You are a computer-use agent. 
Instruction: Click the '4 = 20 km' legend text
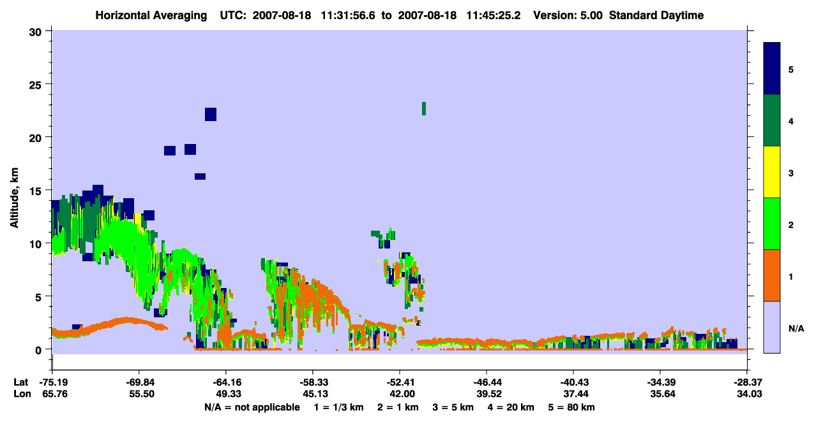coord(510,407)
